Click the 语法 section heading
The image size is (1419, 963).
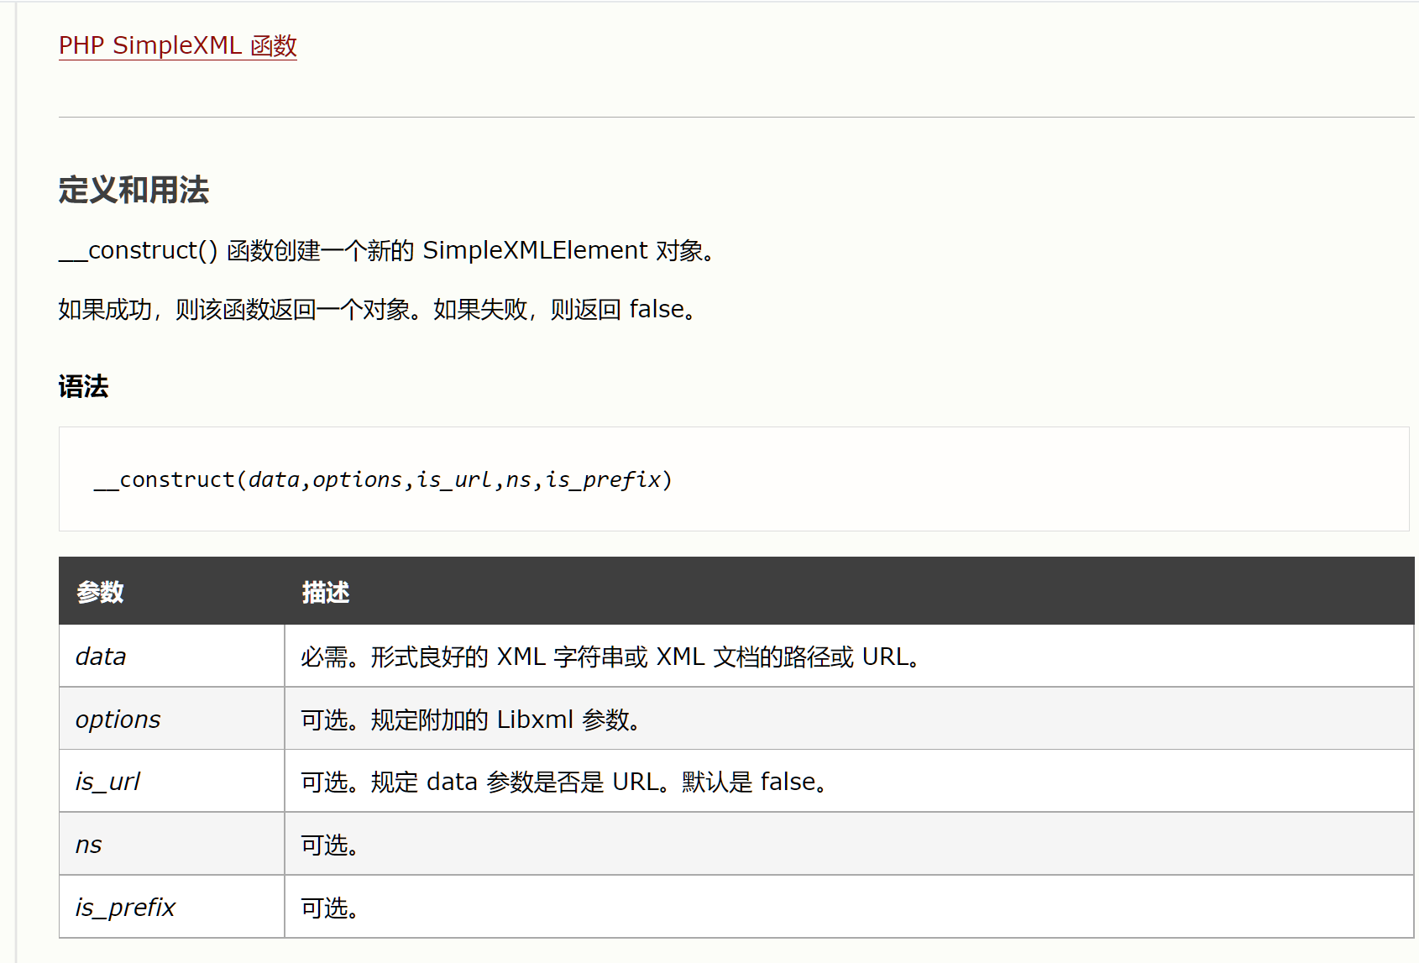pyautogui.click(x=83, y=386)
